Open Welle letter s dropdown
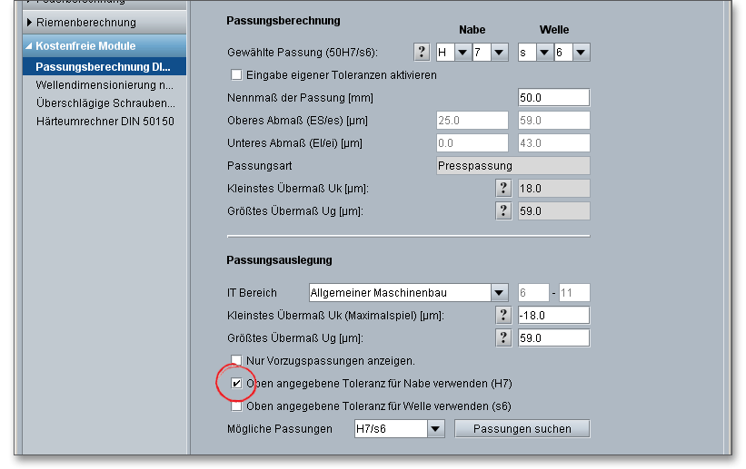Viewport: 746px width, 469px height. coord(544,53)
